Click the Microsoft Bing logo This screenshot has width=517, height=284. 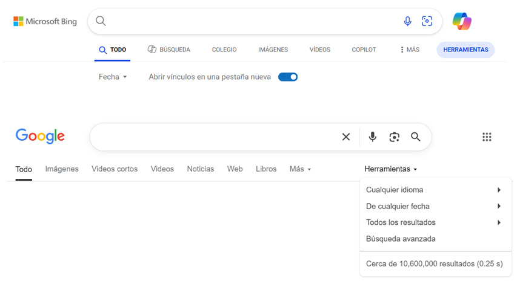(45, 21)
